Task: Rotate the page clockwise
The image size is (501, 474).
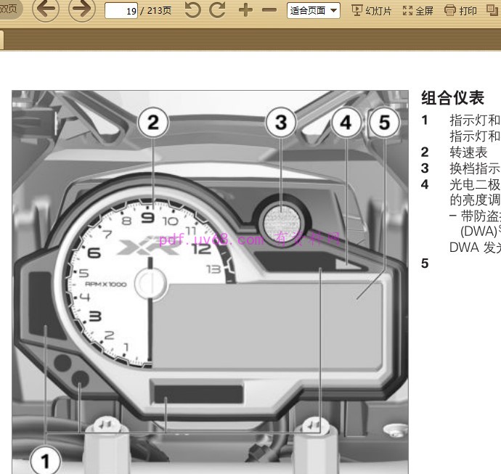Action: [x=217, y=10]
